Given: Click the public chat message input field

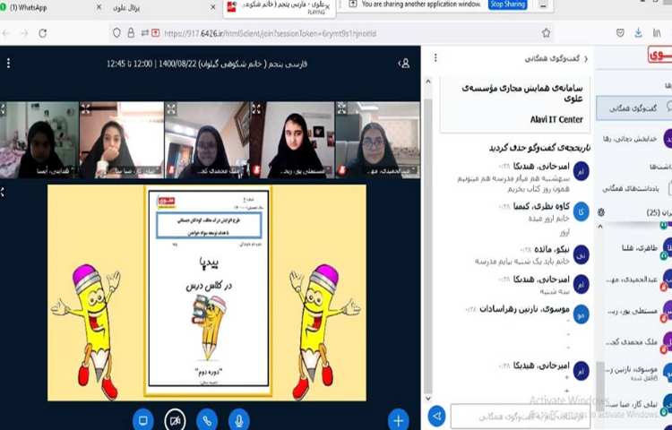Looking at the screenshot, I should [x=521, y=416].
